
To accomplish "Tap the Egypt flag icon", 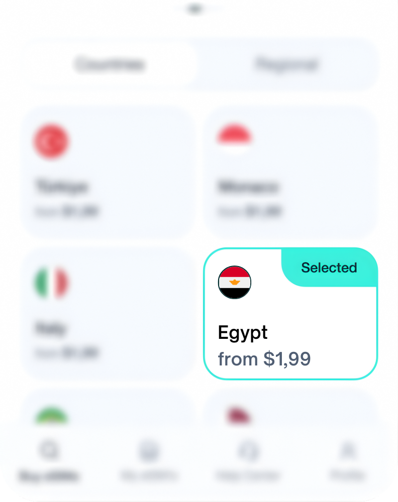I will click(235, 283).
